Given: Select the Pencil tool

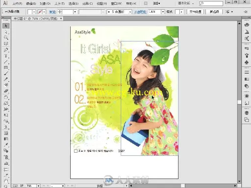Looking at the screenshot, I should point(6,79).
